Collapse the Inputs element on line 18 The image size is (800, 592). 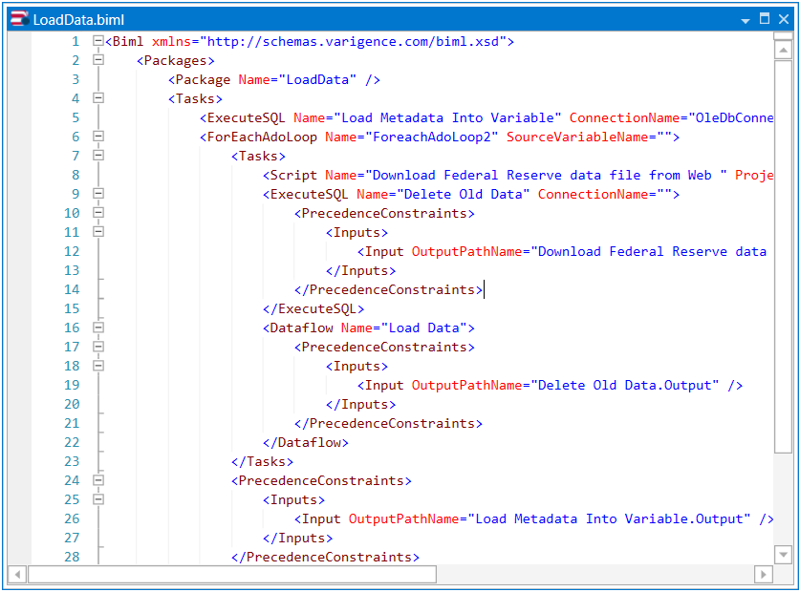tap(97, 366)
